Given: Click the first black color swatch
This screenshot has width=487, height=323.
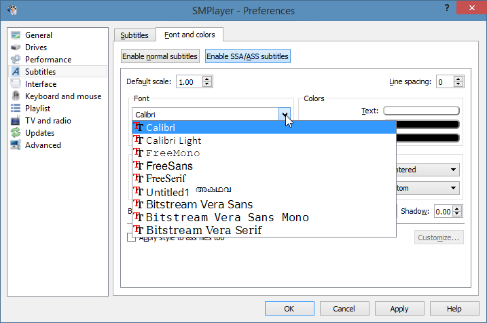Looking at the screenshot, I should point(428,124).
